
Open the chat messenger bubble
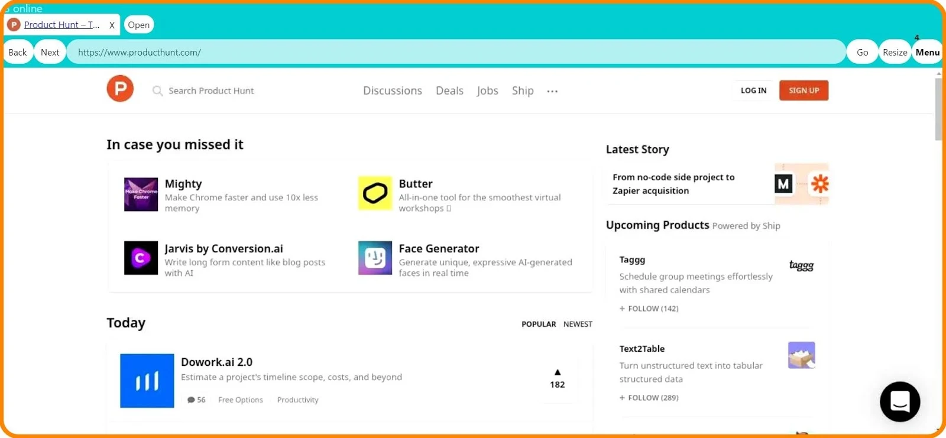point(899,401)
